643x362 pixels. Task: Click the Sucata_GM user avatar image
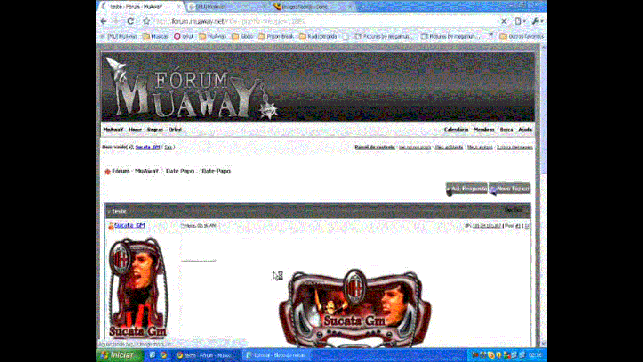coord(138,288)
